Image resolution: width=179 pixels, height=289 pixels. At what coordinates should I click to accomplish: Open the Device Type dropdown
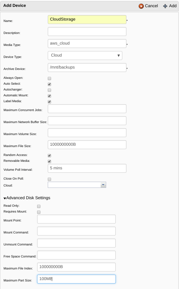(x=85, y=56)
